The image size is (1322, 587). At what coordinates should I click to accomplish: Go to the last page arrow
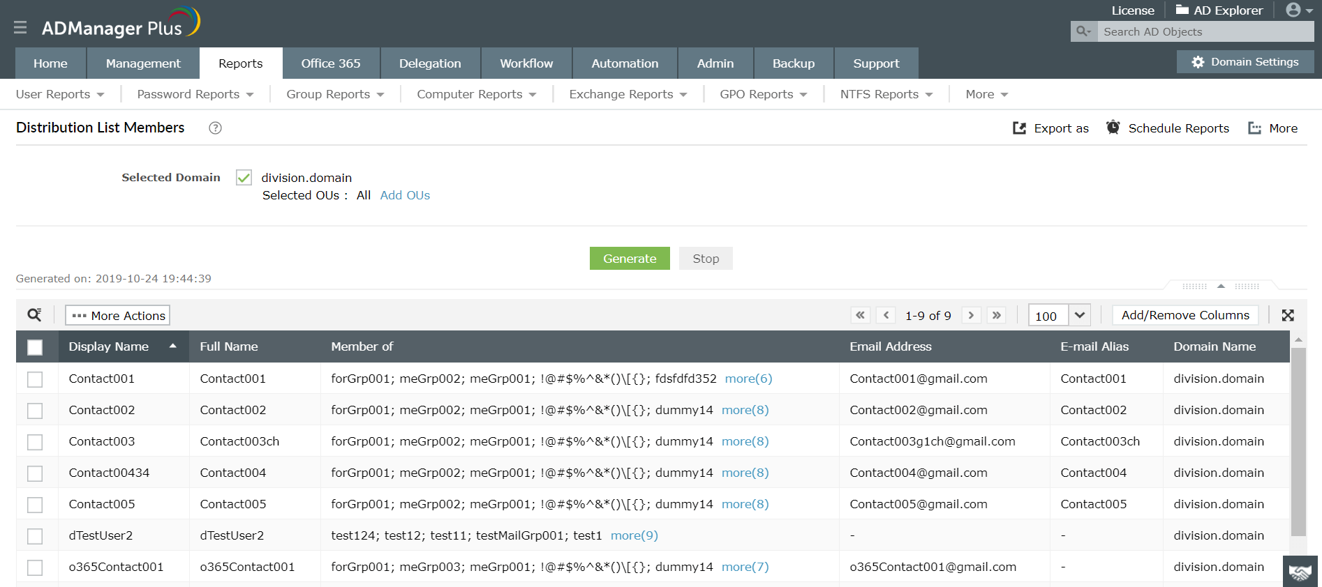(x=997, y=315)
